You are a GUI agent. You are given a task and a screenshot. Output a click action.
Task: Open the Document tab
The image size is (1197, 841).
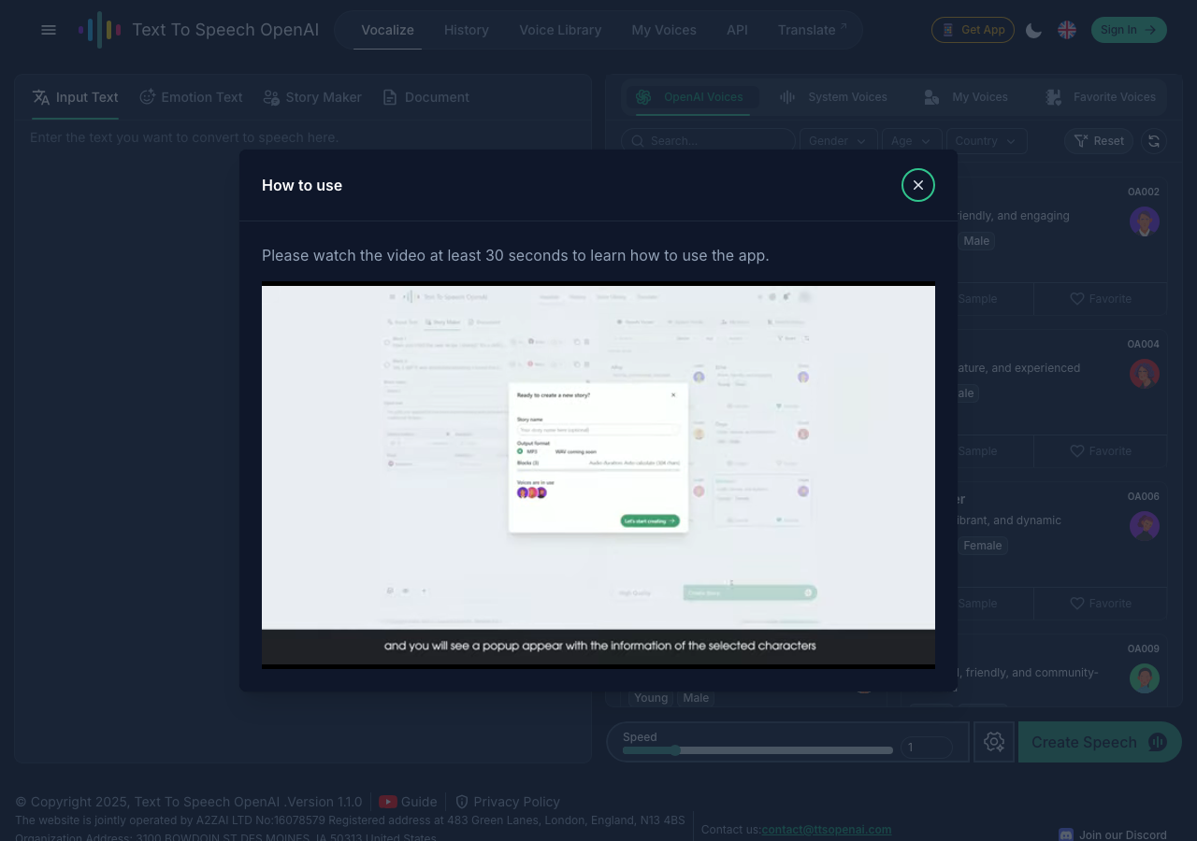click(425, 97)
